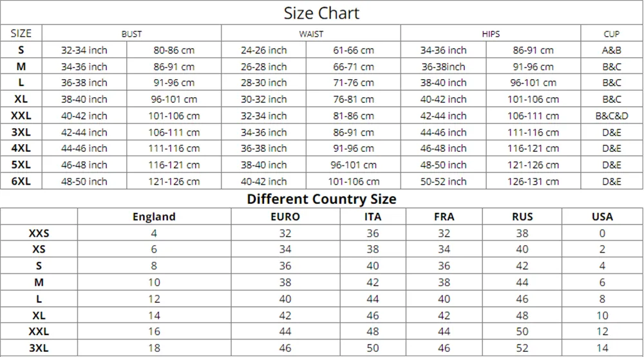Select the RUS column header
This screenshot has width=644, height=357.
(x=522, y=217)
